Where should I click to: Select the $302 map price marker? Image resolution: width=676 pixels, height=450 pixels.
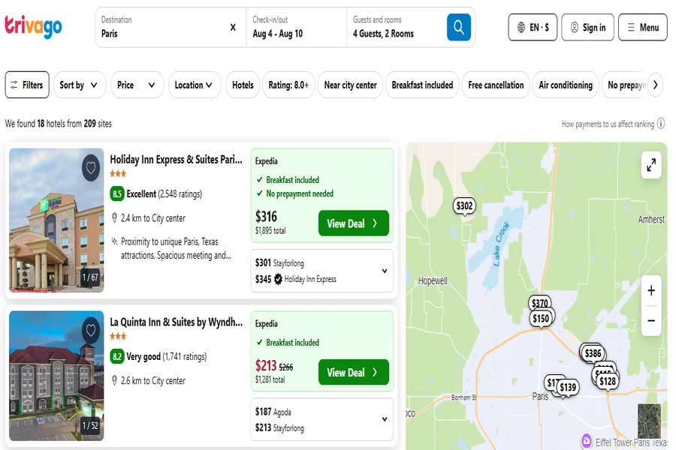tap(464, 205)
